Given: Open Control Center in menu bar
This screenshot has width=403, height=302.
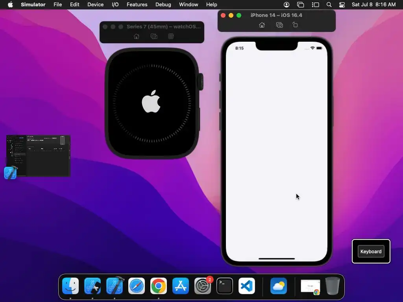Looking at the screenshot, I should (x=342, y=4).
